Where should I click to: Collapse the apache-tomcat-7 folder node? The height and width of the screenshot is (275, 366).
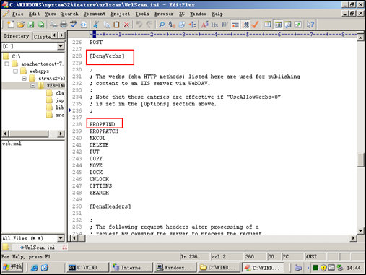click(x=7, y=64)
